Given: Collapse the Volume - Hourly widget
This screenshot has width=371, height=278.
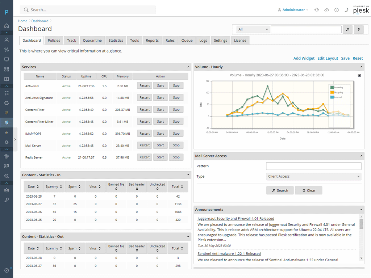Looking at the screenshot, I should [361, 67].
